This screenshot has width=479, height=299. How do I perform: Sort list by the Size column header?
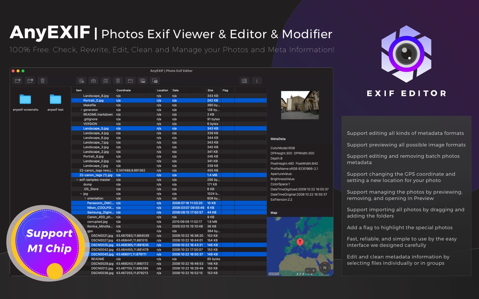(210, 90)
